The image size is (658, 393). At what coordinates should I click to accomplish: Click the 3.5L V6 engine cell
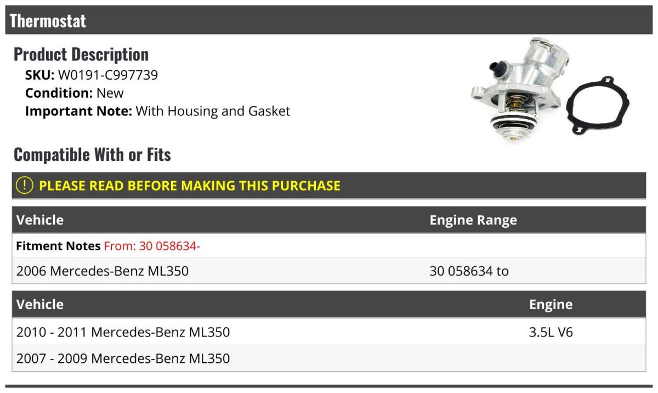click(551, 332)
